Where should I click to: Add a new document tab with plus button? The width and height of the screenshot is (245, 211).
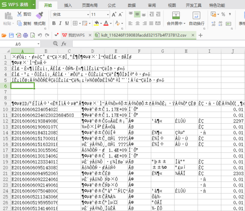pyautogui.click(x=201, y=35)
